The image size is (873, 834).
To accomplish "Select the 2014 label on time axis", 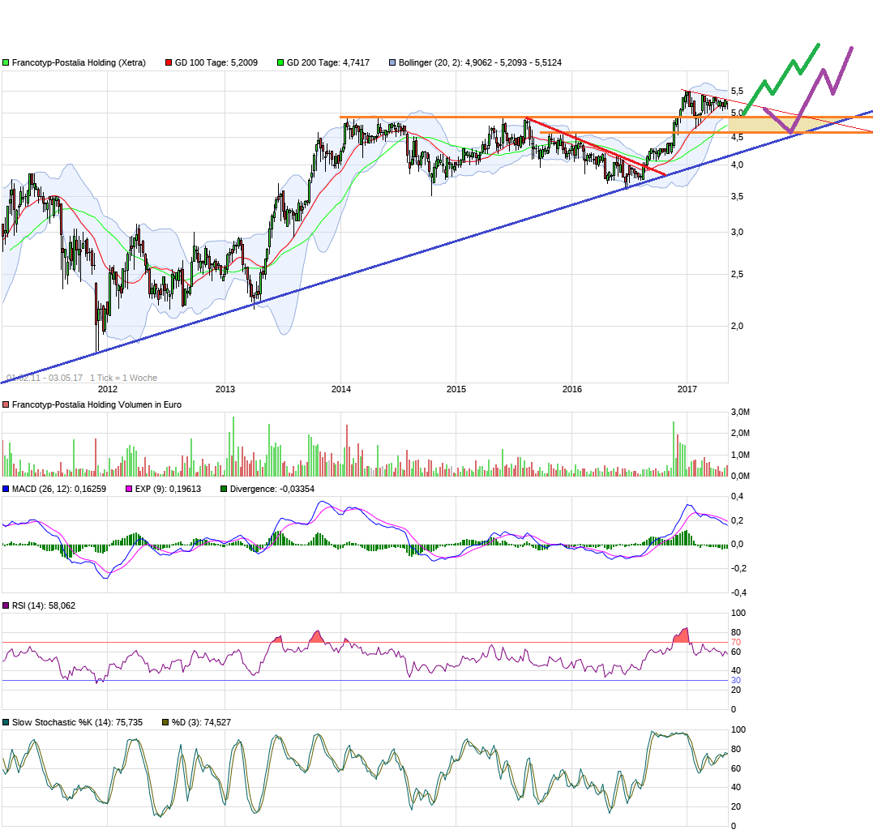I will point(341,389).
